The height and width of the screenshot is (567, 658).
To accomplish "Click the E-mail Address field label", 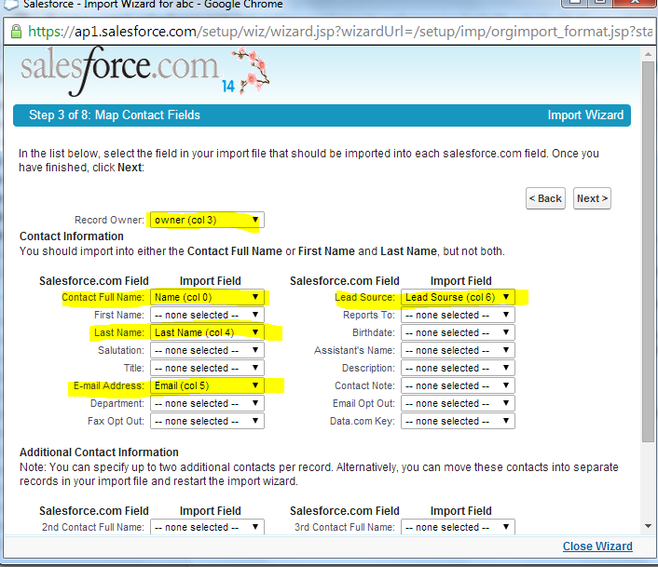I will [109, 385].
